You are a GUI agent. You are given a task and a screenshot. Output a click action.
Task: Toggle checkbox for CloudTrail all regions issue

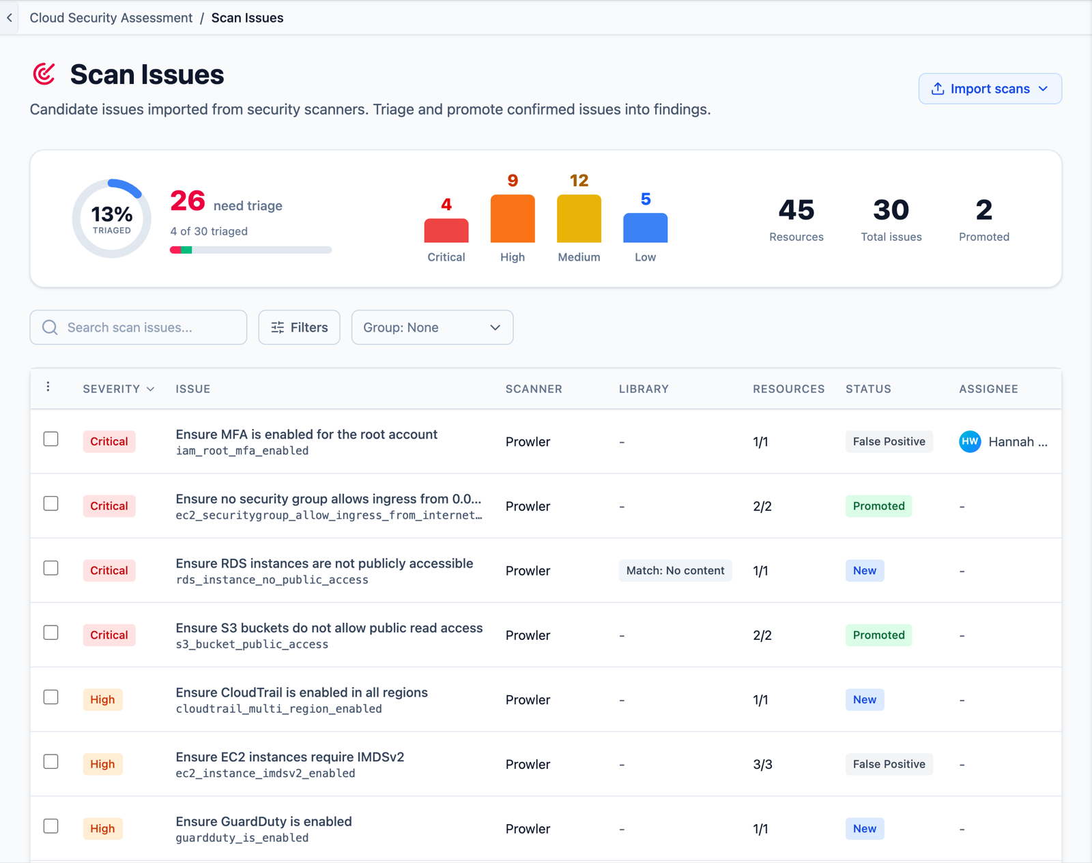pyautogui.click(x=51, y=697)
